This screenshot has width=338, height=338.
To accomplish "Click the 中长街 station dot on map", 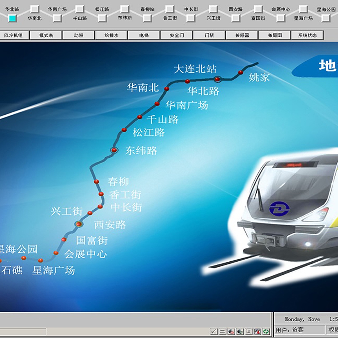I will pyautogui.click(x=100, y=206).
